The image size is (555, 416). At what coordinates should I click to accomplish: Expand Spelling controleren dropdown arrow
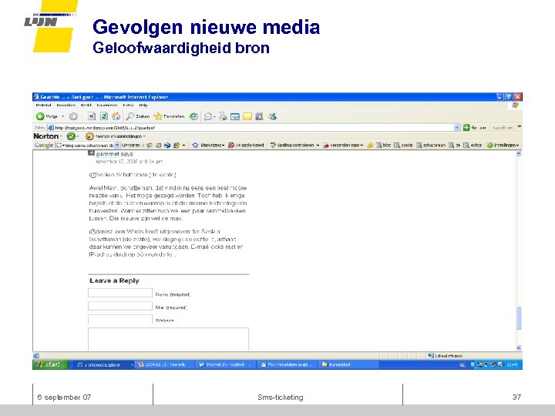pos(318,146)
